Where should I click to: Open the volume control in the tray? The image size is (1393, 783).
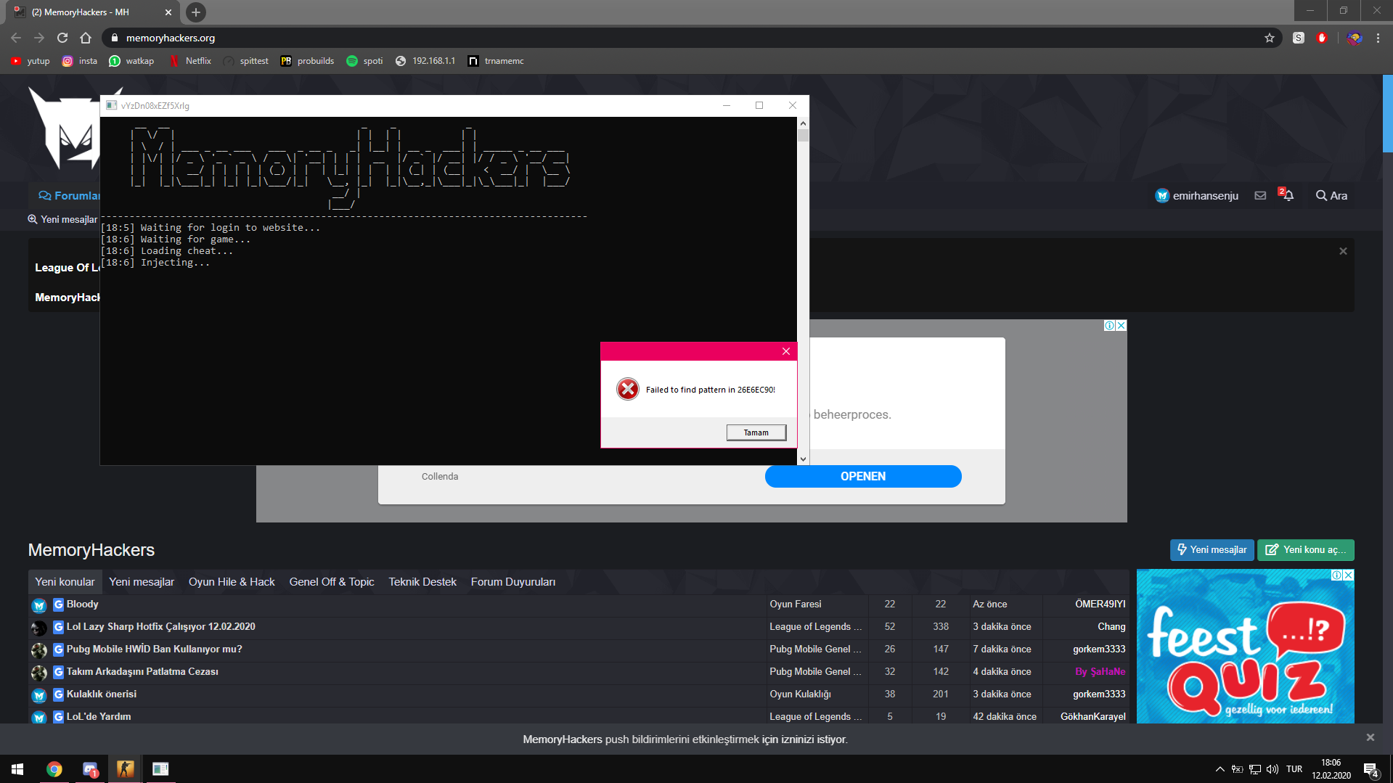[x=1272, y=769]
